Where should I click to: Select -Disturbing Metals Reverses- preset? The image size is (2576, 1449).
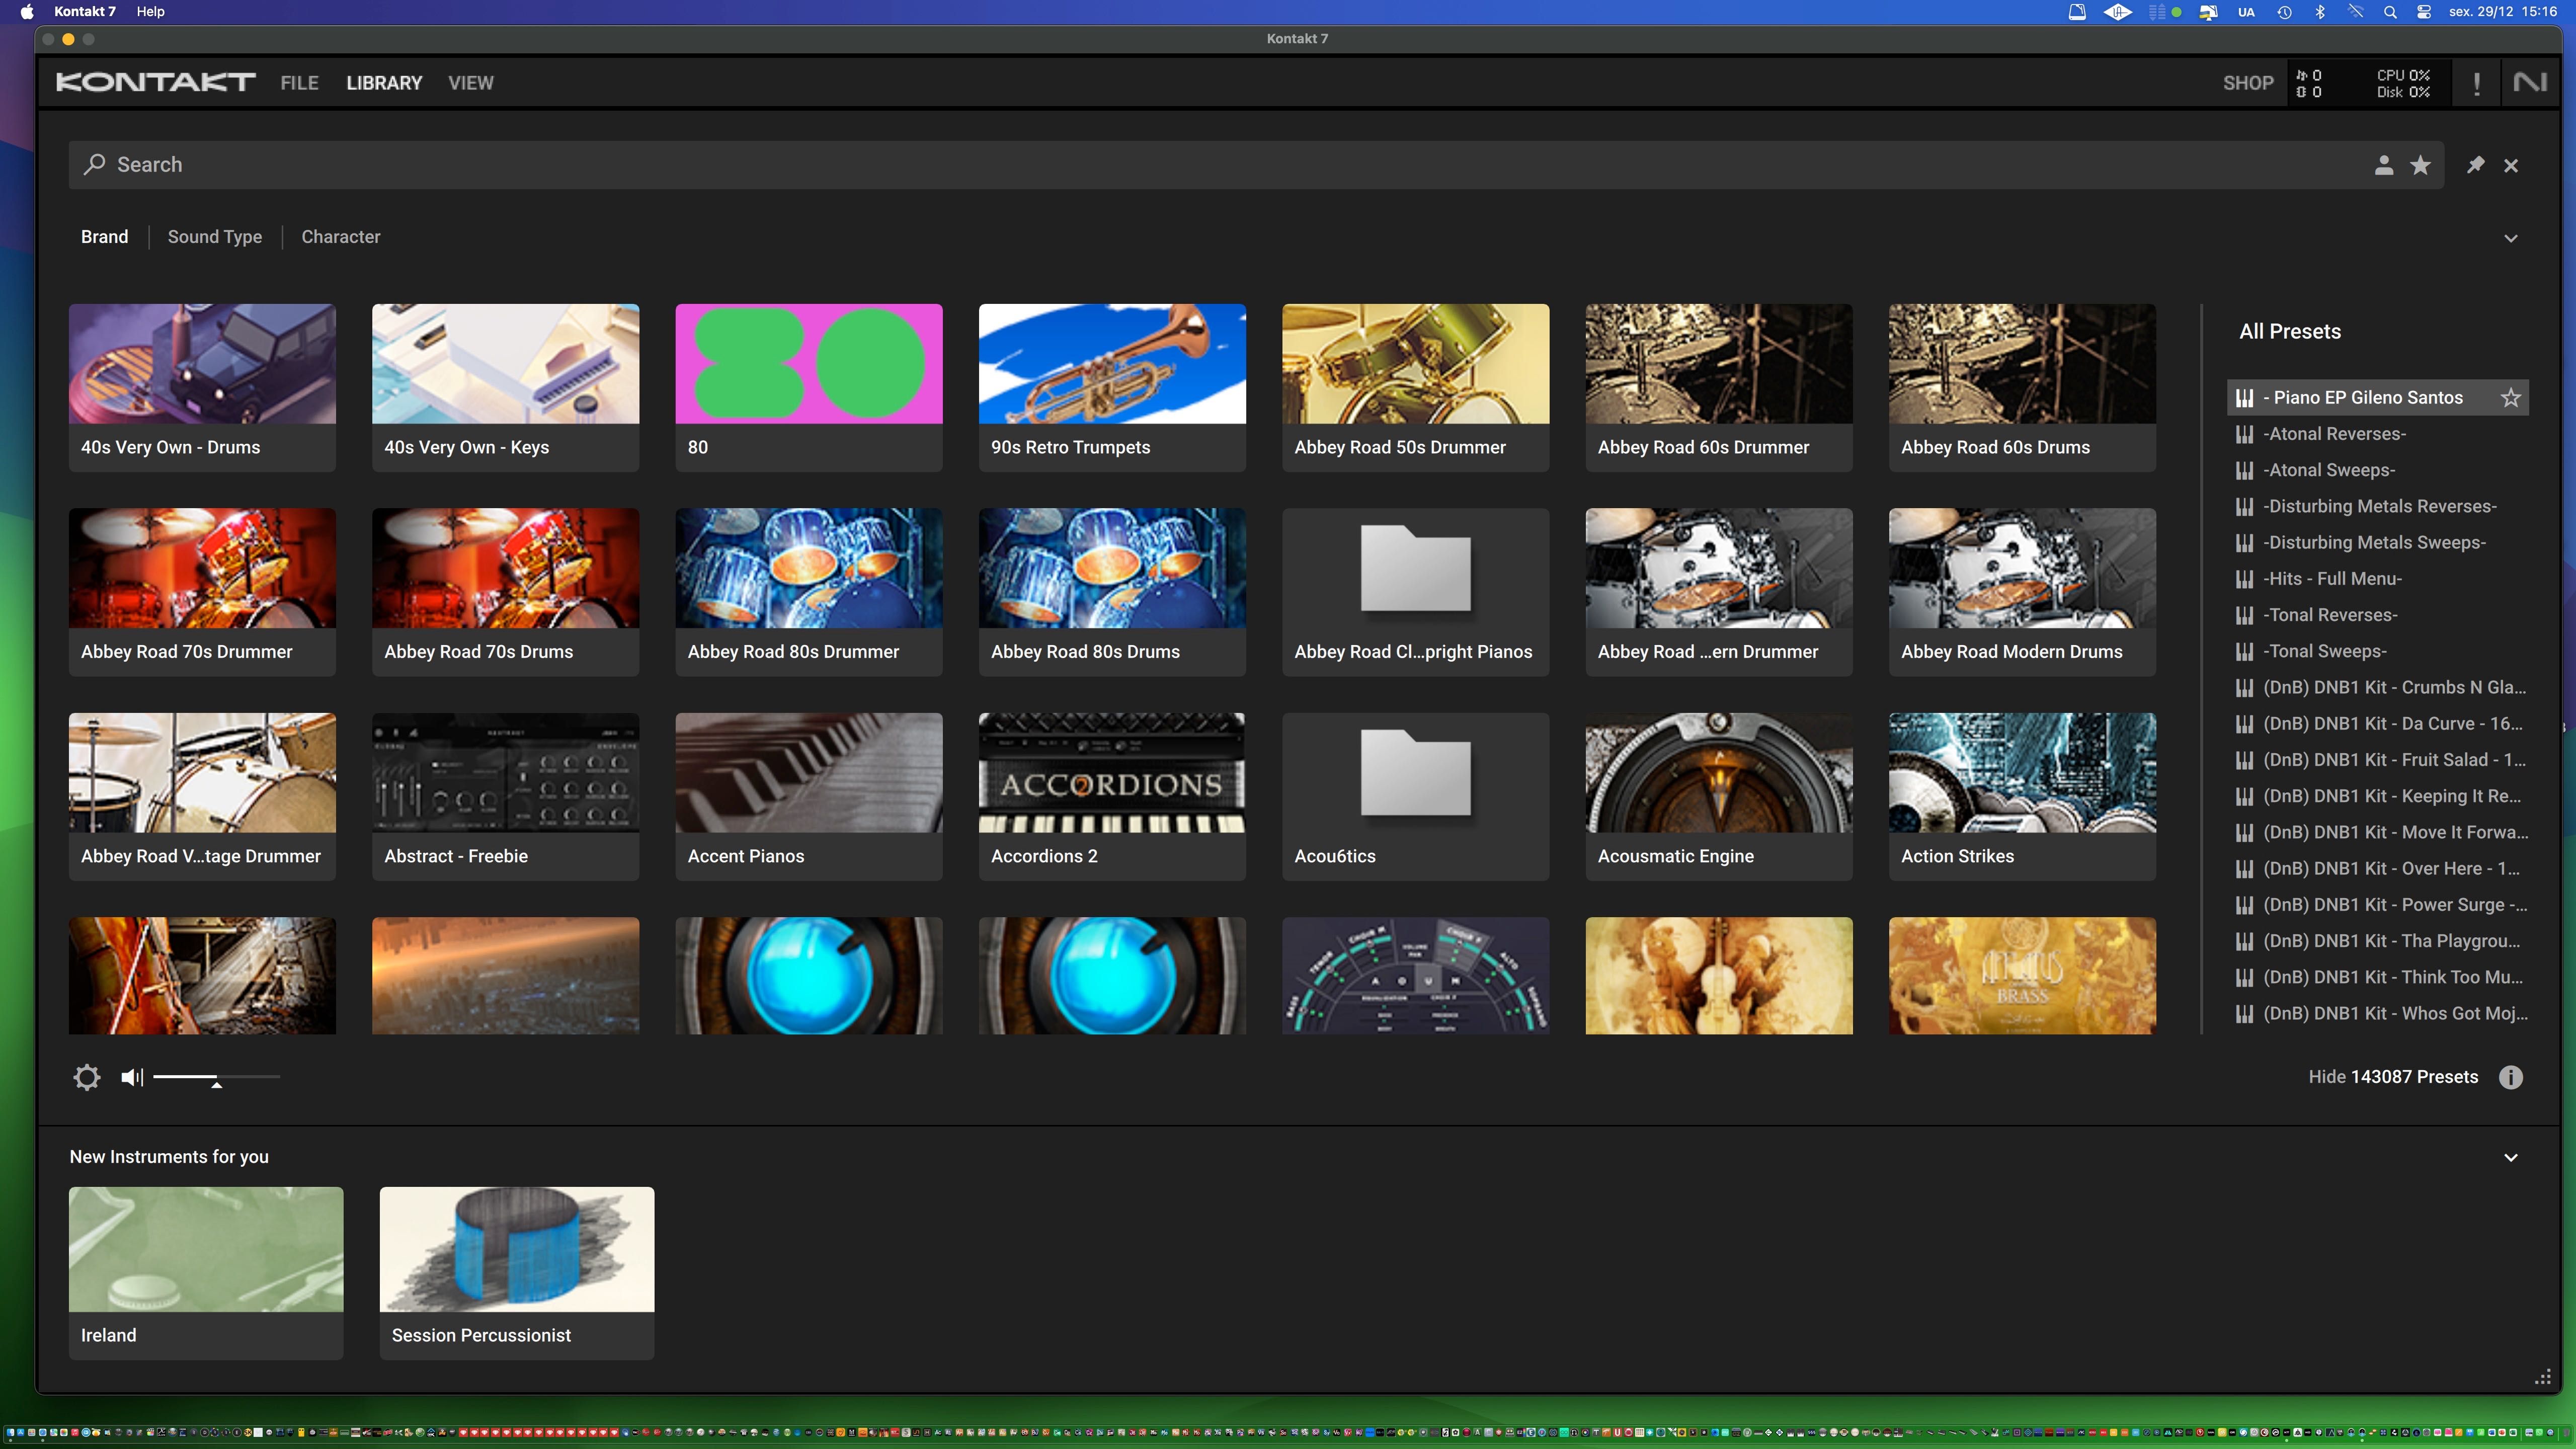pyautogui.click(x=2378, y=506)
